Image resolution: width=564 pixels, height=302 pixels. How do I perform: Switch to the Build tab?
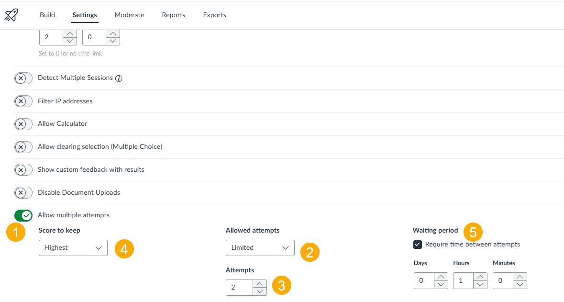(47, 15)
